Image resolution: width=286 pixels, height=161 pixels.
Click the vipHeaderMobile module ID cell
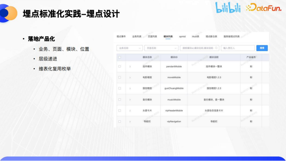pyautogui.click(x=174, y=111)
